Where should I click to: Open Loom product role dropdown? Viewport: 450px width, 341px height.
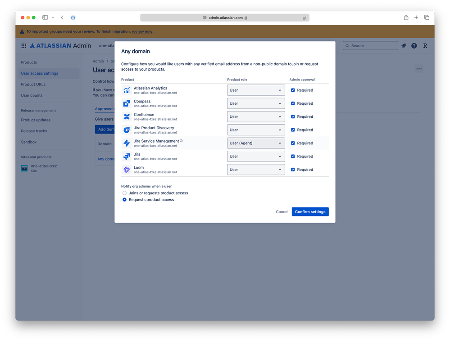(x=256, y=170)
